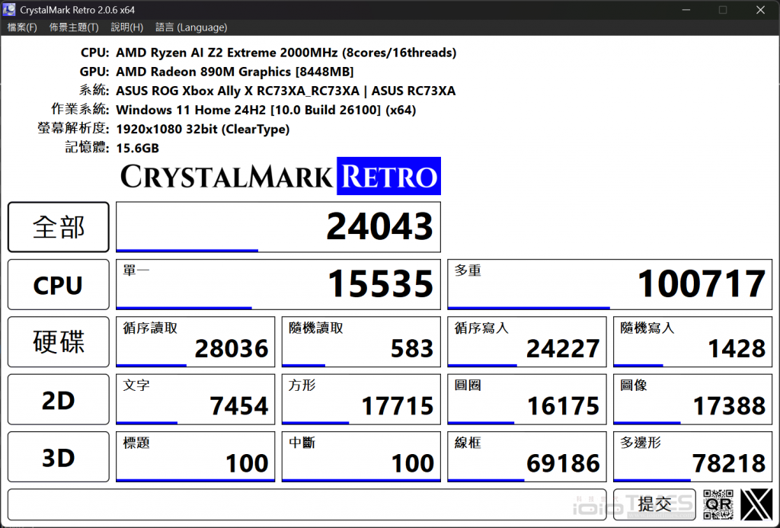Click the CrystalMark app icon in title bar
Viewport: 780px width, 528px height.
[x=9, y=9]
